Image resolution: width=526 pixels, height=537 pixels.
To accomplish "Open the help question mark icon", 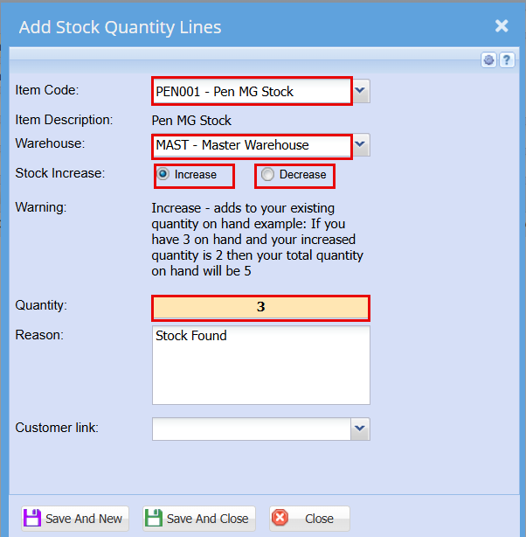I will (507, 60).
